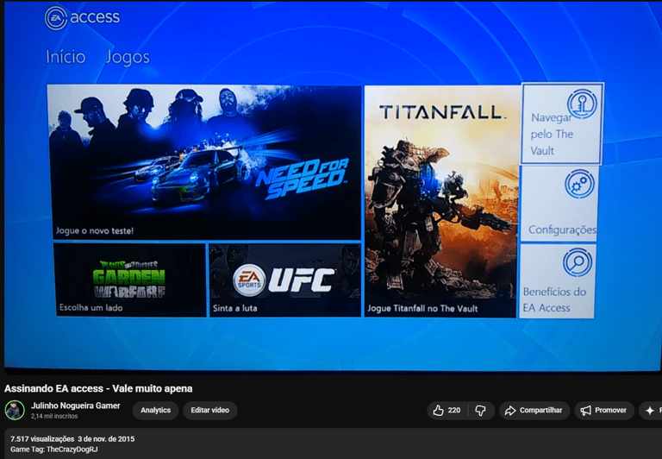Click the Benefícios magnifier icon
Screen dimensions: 662x459
(x=578, y=262)
